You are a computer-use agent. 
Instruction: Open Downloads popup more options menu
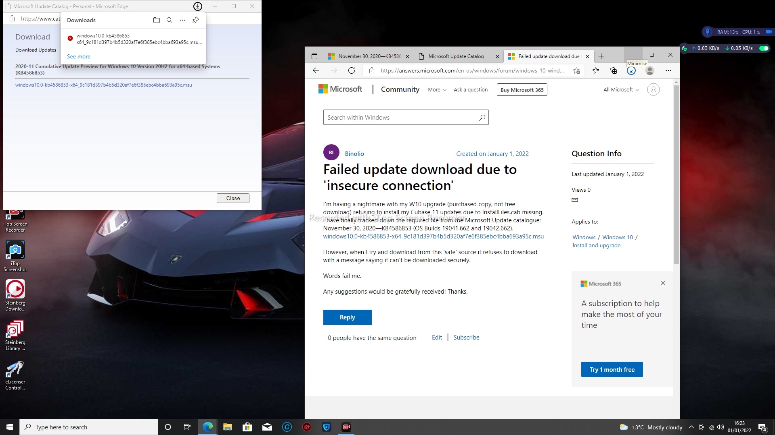coord(182,20)
